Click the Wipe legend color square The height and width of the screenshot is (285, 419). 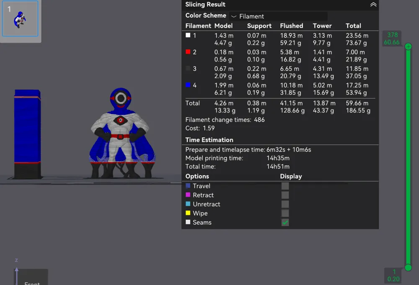(x=188, y=213)
